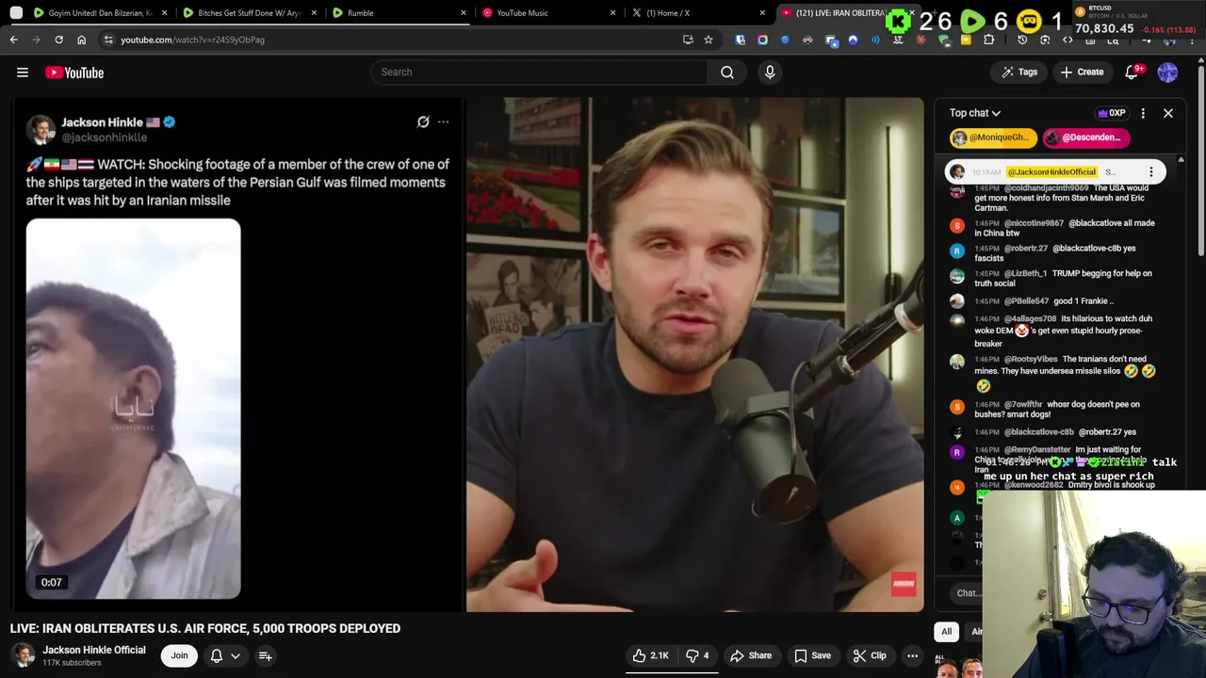Open the Create button
This screenshot has width=1206, height=678.
[1082, 73]
